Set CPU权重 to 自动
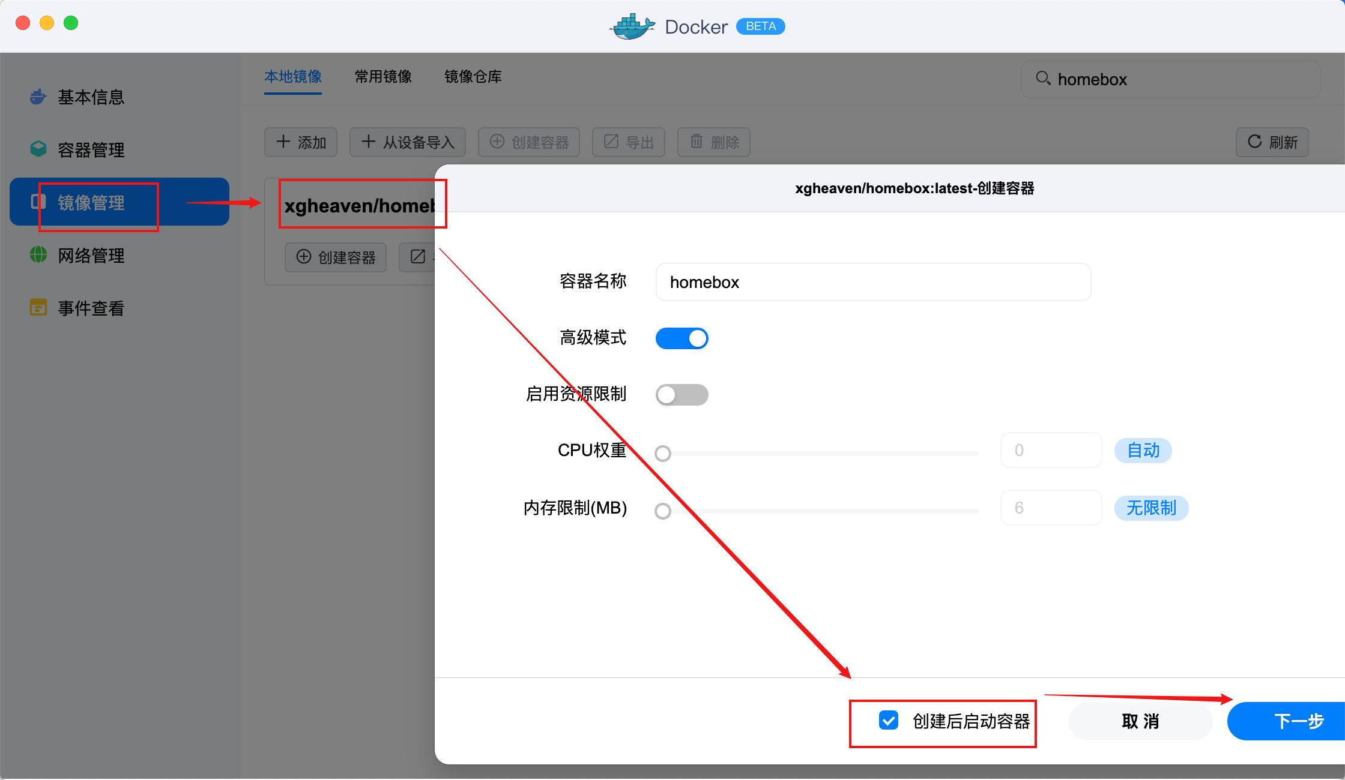 coord(1143,450)
